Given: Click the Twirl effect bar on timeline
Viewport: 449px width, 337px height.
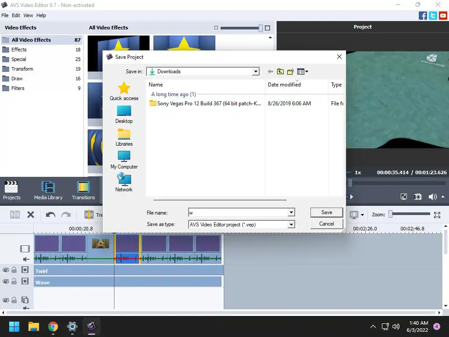Looking at the screenshot, I should coord(128,270).
